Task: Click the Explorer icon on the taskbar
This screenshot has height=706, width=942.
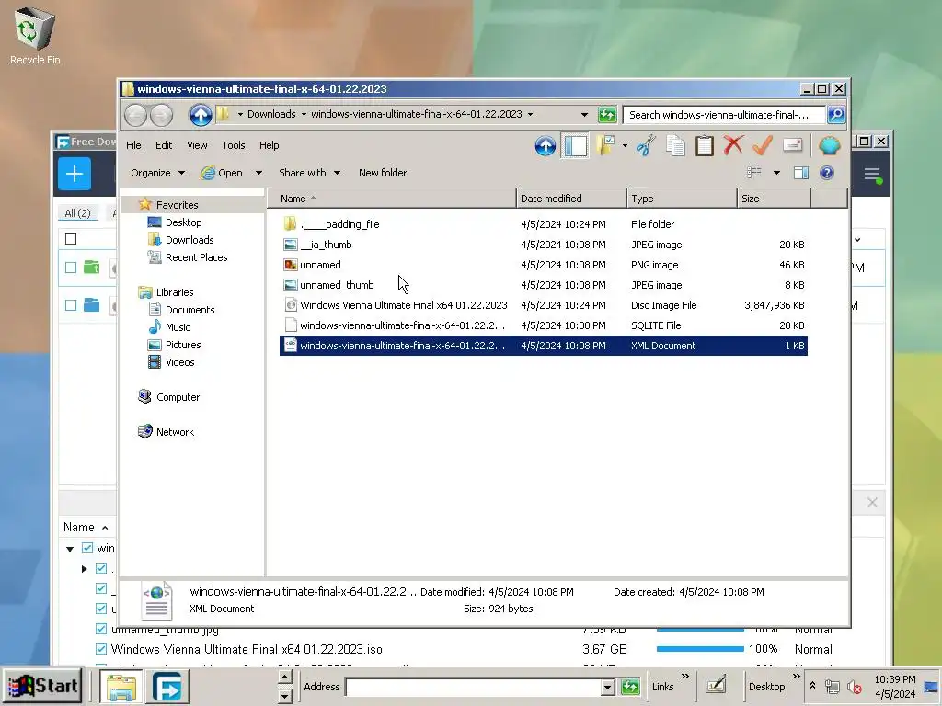Action: [121, 687]
